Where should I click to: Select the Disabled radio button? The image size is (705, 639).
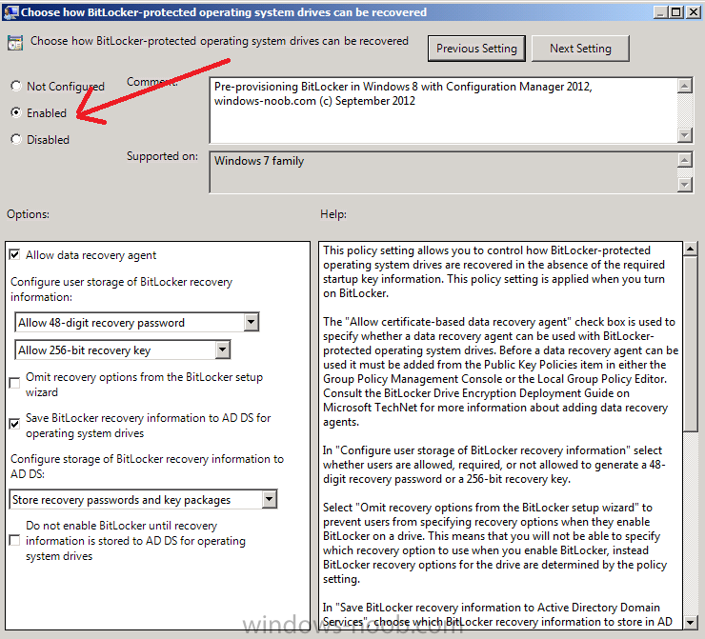tap(16, 139)
